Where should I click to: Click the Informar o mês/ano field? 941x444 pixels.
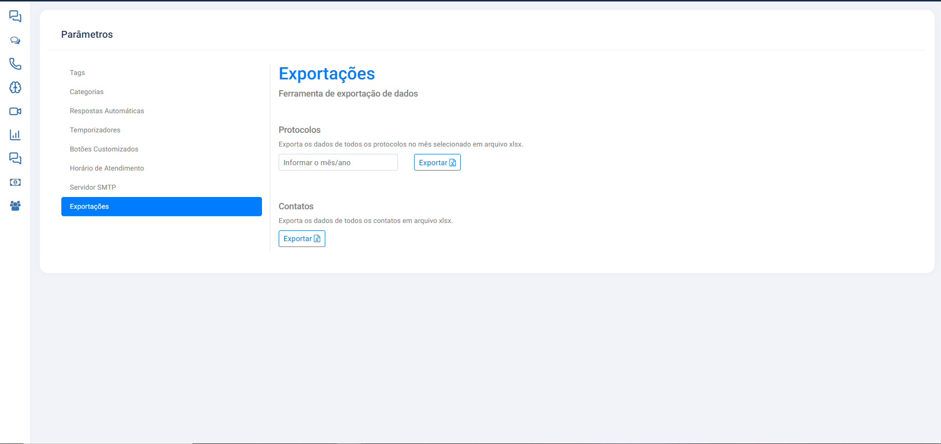[x=338, y=162]
